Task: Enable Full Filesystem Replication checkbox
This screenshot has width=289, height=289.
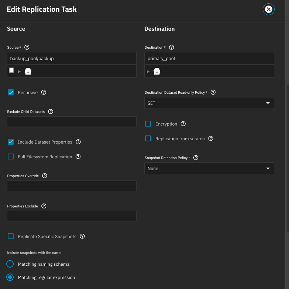Action: click(x=11, y=157)
